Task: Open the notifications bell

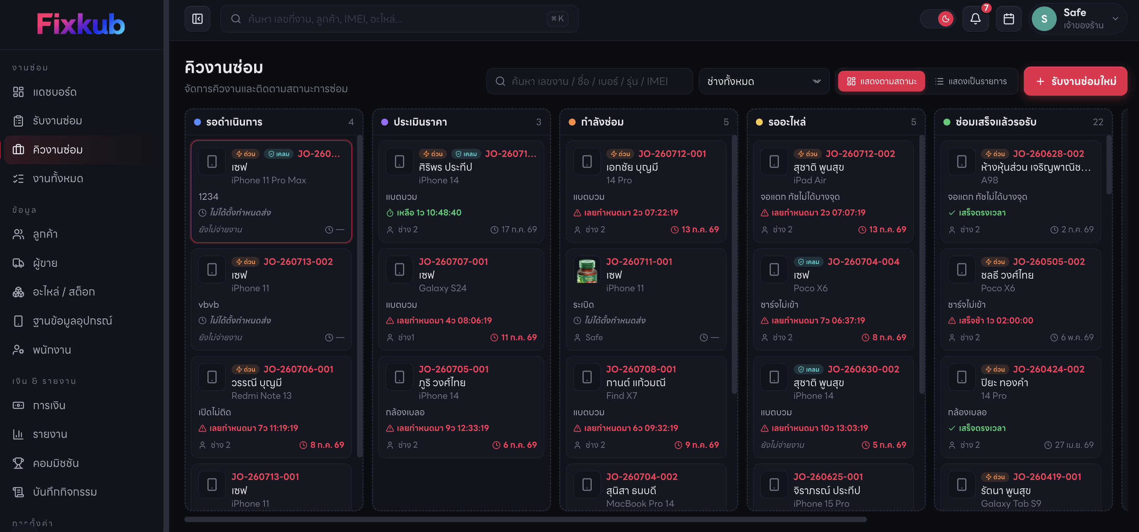Action: click(975, 19)
